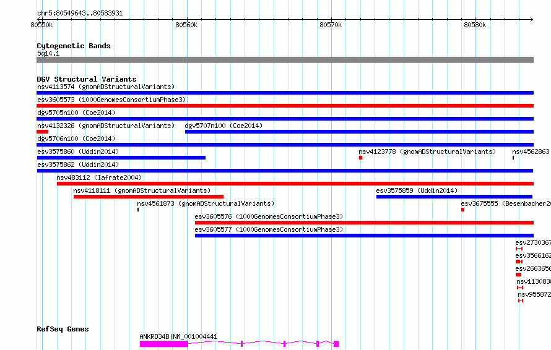Image resolution: width=551 pixels, height=350 pixels.
Task: Select the esv3566162 red variant glyph
Action: pyautogui.click(x=519, y=262)
